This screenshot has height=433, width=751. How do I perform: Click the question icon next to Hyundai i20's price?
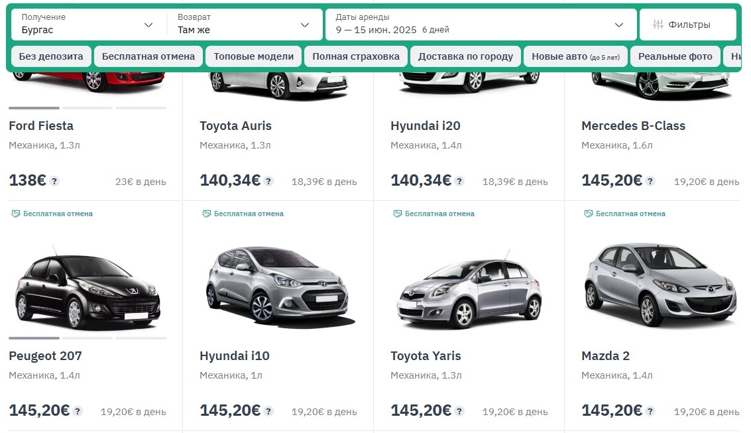click(x=459, y=180)
